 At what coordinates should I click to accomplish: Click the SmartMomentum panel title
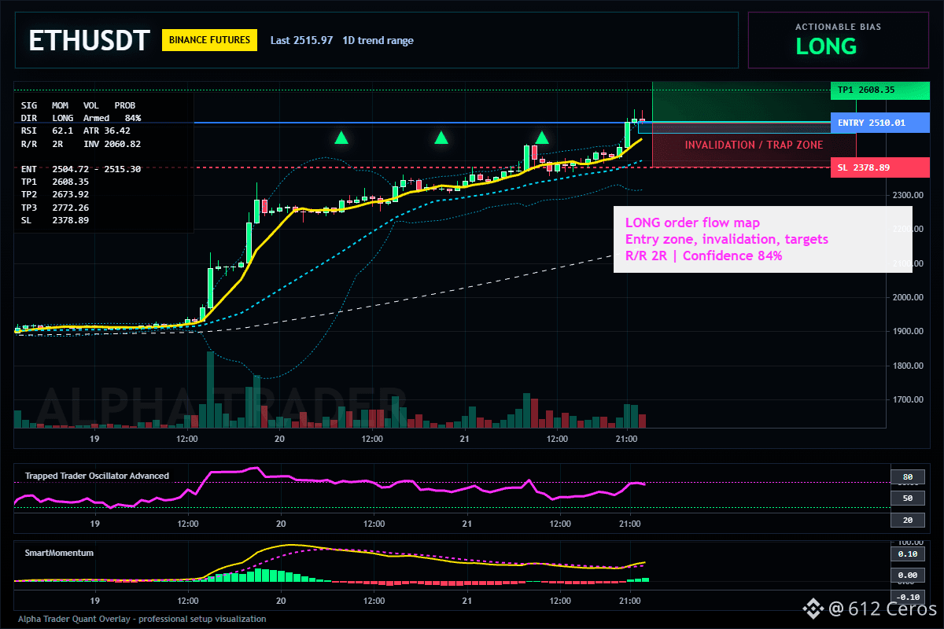coord(59,553)
